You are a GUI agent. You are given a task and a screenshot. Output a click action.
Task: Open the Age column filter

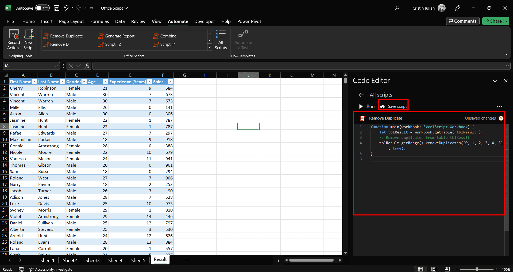point(105,82)
